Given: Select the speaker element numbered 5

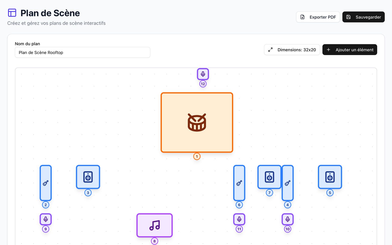Looking at the screenshot, I should point(330,177).
